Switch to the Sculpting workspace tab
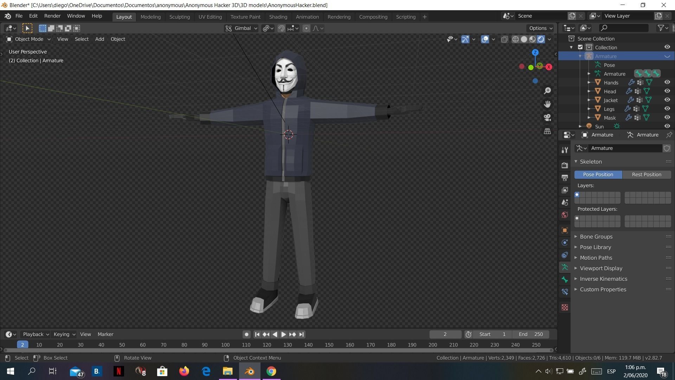The image size is (675, 380). pyautogui.click(x=179, y=17)
